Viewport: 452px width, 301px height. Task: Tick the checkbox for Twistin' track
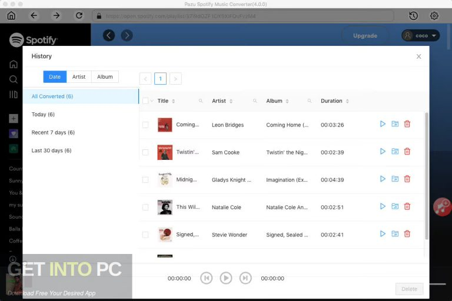[145, 152]
